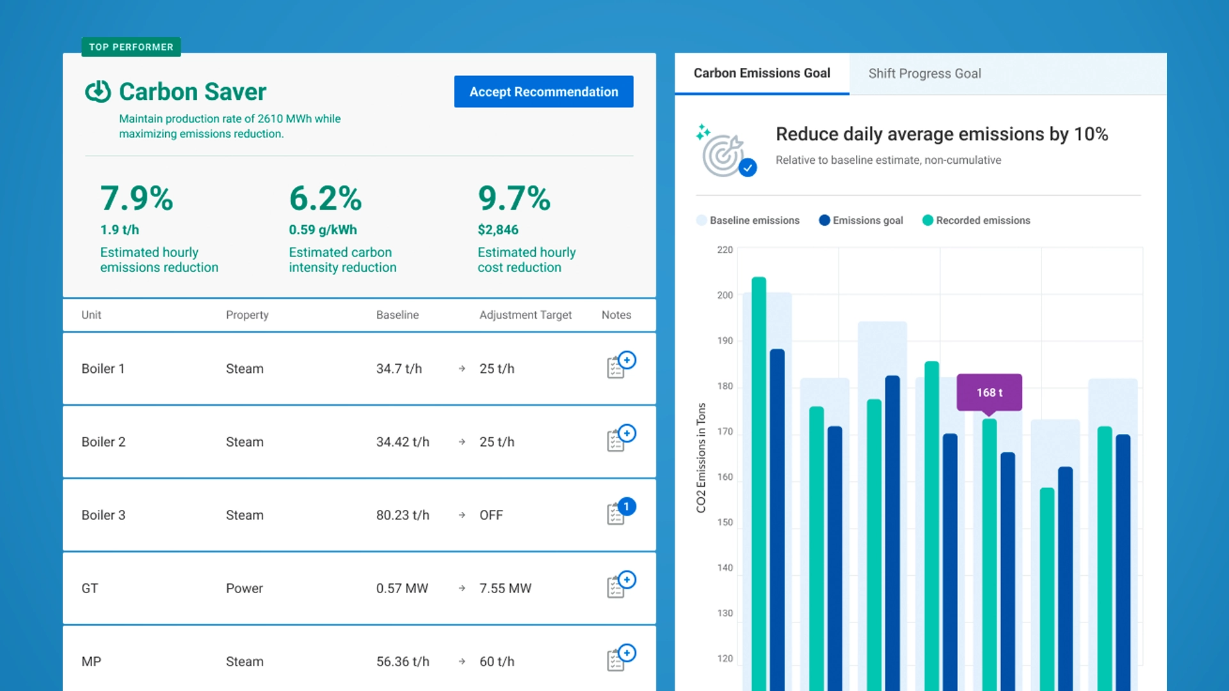Click the TOP PERFORMER badge
This screenshot has height=691, width=1229.
coord(131,47)
